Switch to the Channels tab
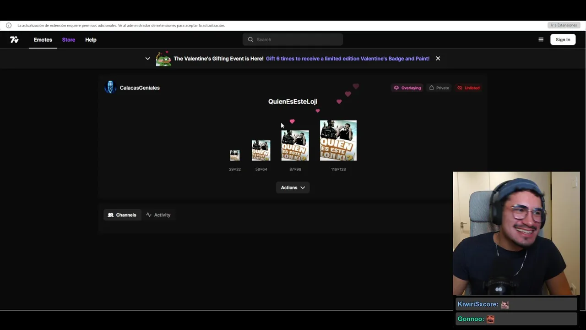Screen dimensions: 586x330 click(122, 215)
